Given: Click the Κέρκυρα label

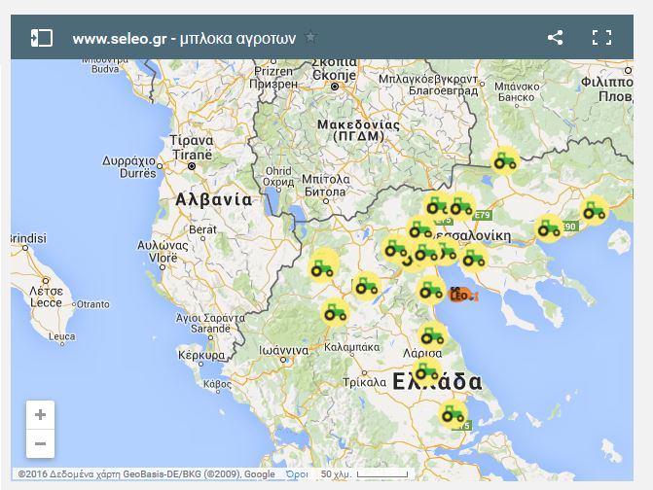Looking at the screenshot, I should click(x=201, y=356).
